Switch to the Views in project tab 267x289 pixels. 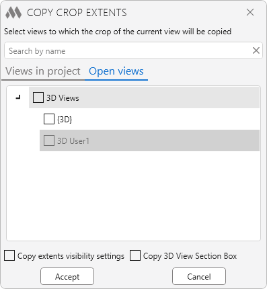[x=43, y=71]
